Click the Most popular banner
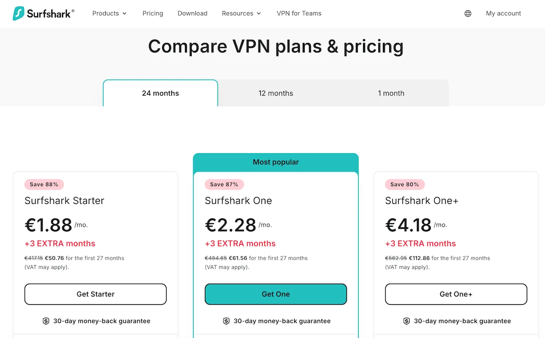 276,162
